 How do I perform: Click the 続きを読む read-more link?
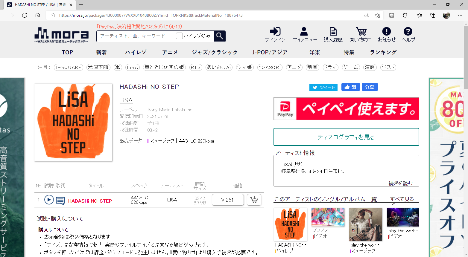click(400, 183)
